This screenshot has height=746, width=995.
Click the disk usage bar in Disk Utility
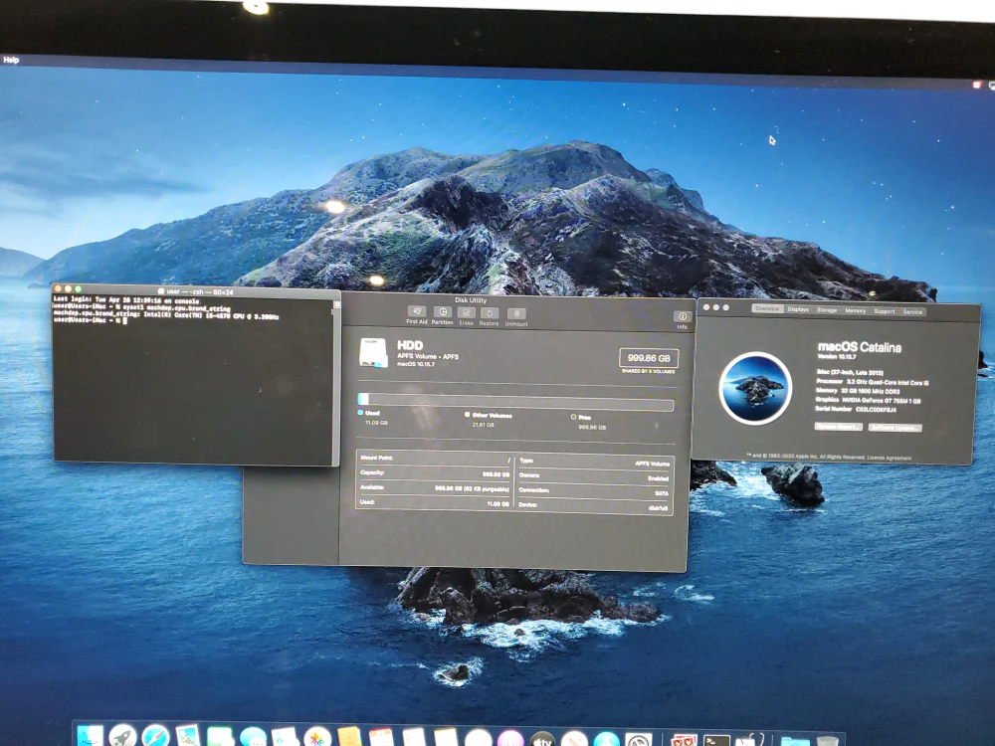click(x=515, y=401)
